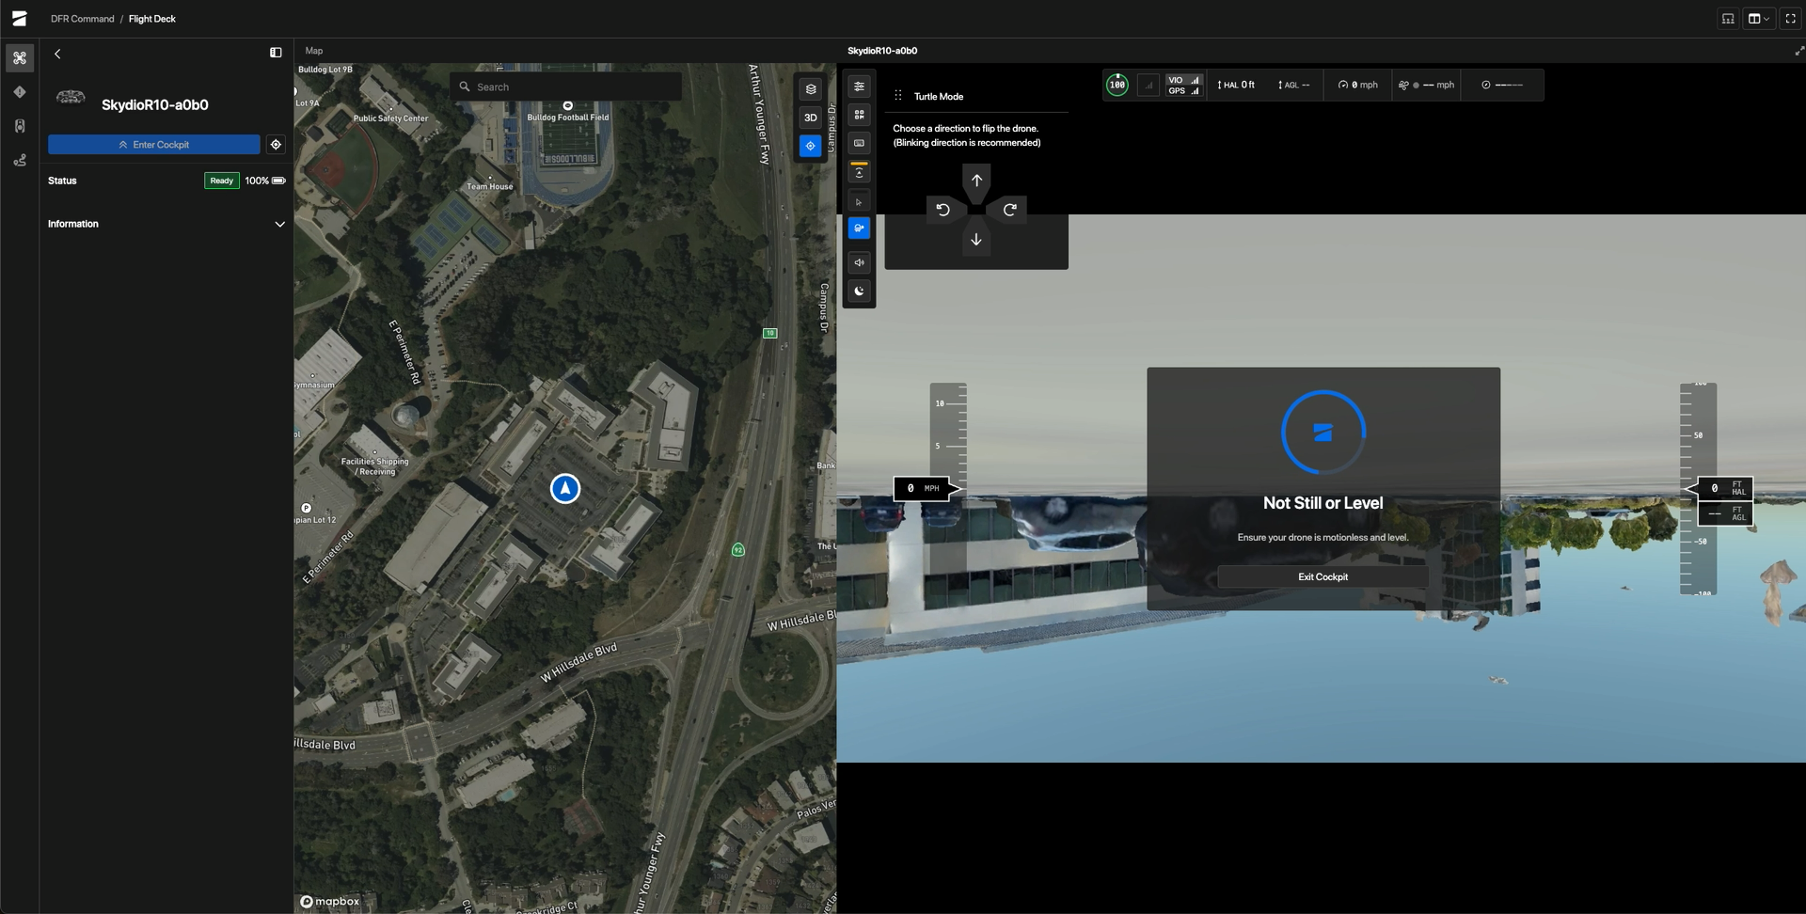Screen dimensions: 1806x914
Task: Flip drone forward with up arrow
Action: pos(976,181)
